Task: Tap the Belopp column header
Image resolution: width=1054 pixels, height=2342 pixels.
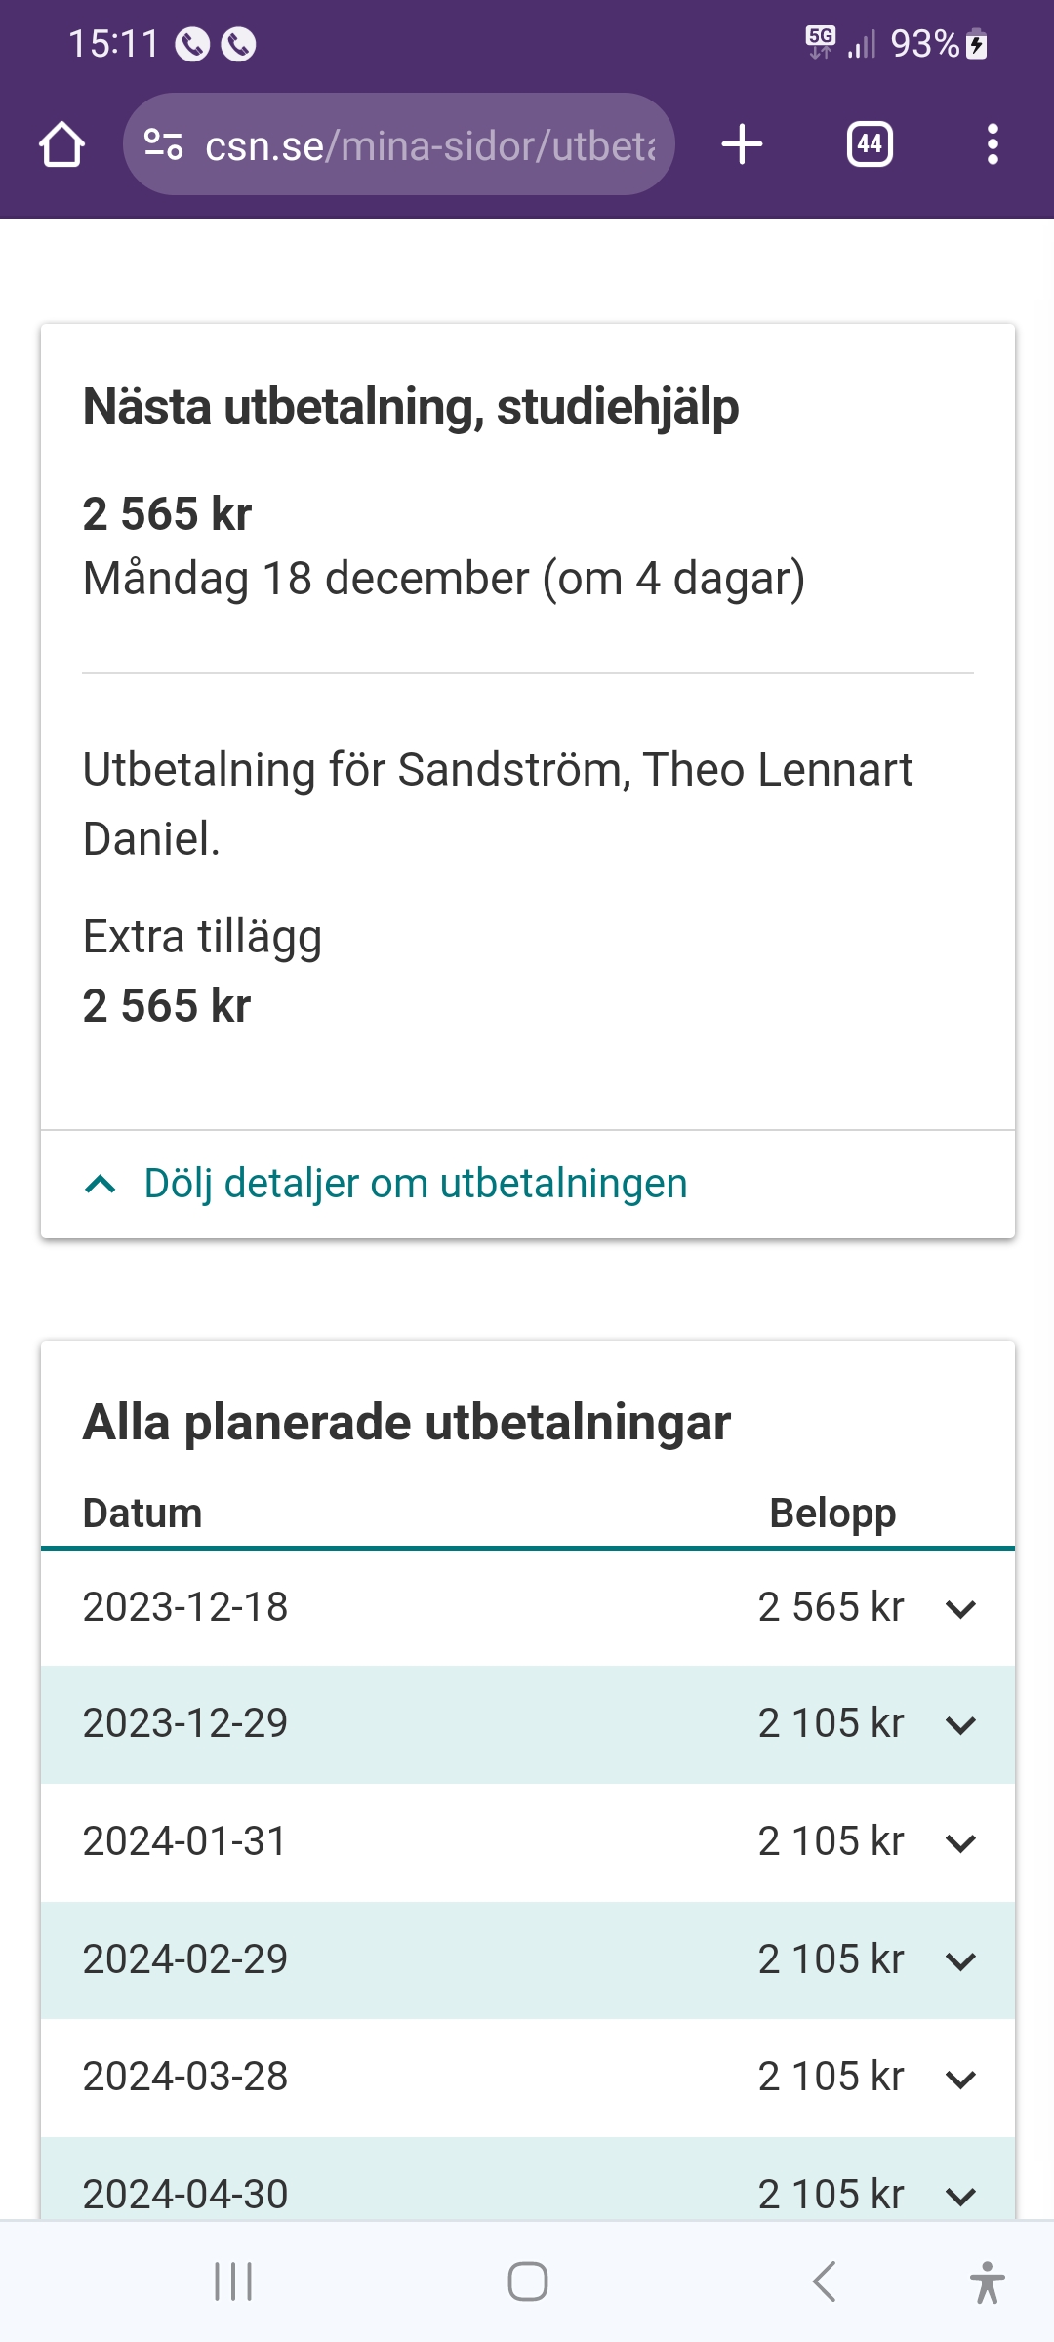Action: [x=831, y=1514]
